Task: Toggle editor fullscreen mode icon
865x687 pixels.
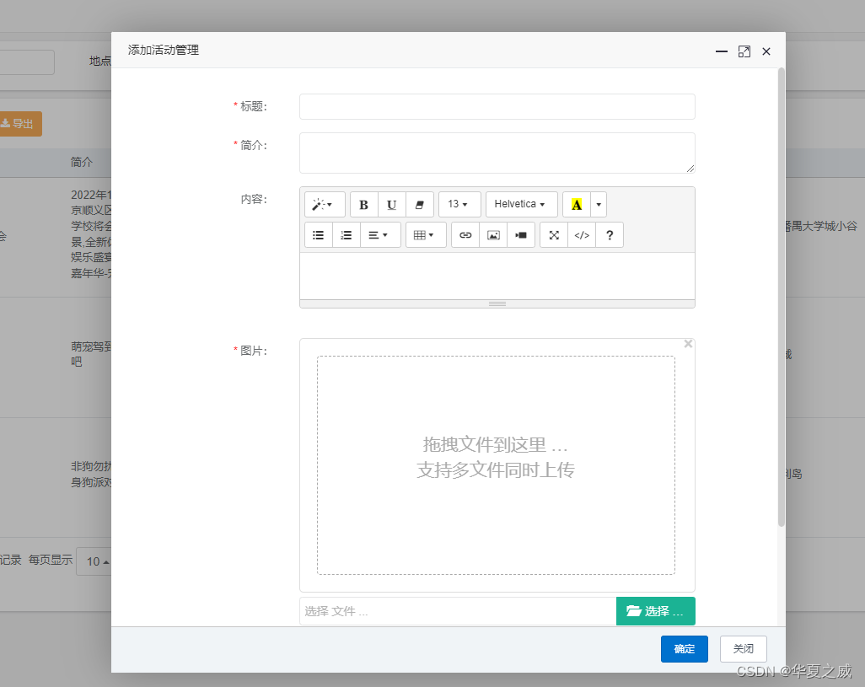Action: pyautogui.click(x=554, y=235)
